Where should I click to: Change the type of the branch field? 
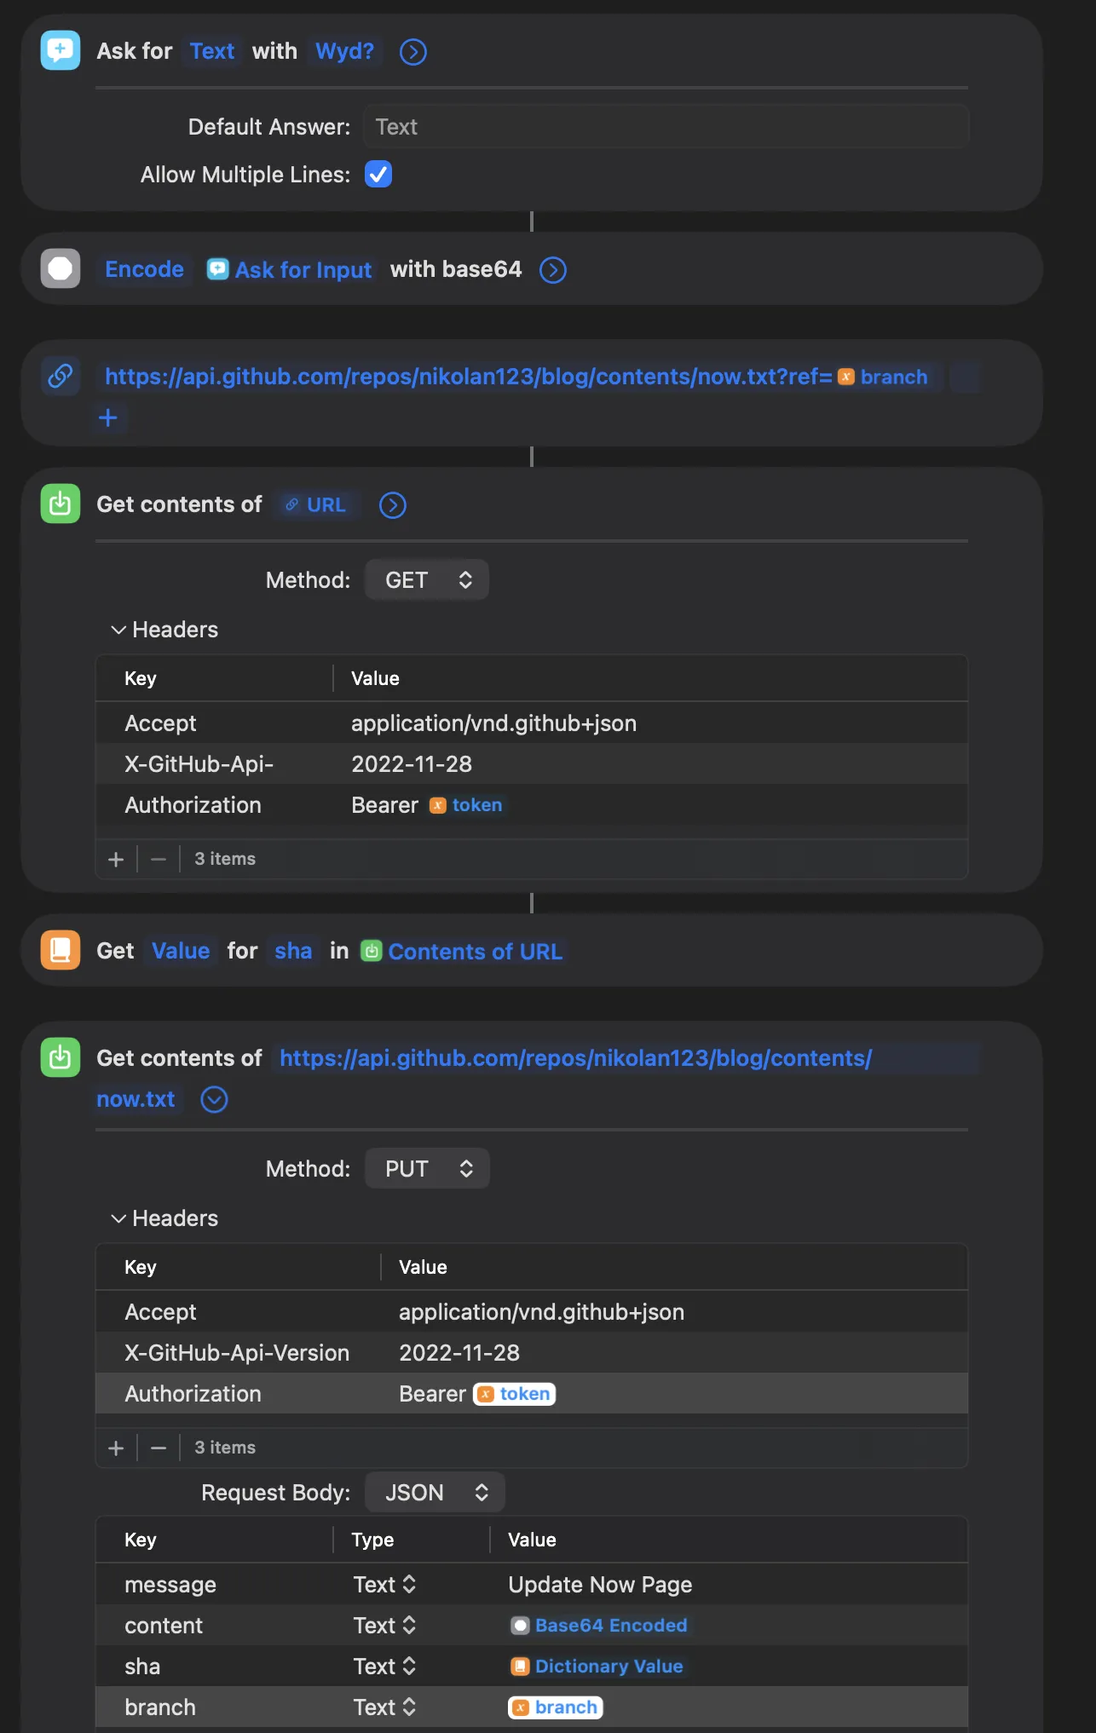point(385,1707)
